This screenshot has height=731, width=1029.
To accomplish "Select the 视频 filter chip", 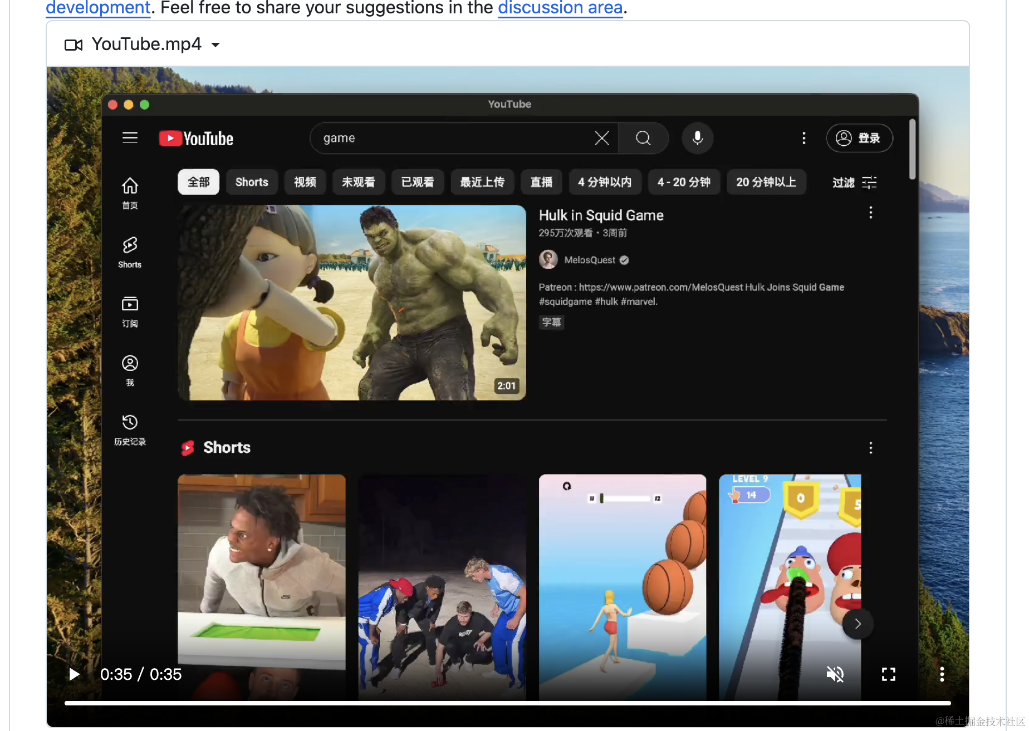I will click(x=305, y=182).
